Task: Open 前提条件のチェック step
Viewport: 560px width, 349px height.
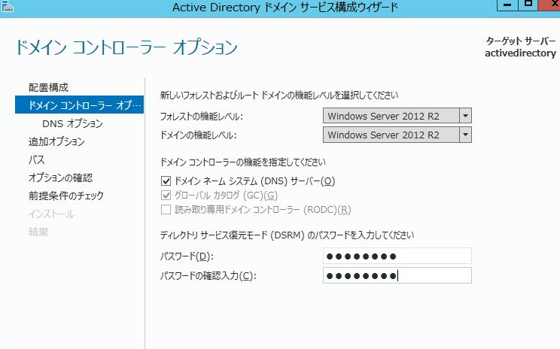Action: [x=66, y=196]
